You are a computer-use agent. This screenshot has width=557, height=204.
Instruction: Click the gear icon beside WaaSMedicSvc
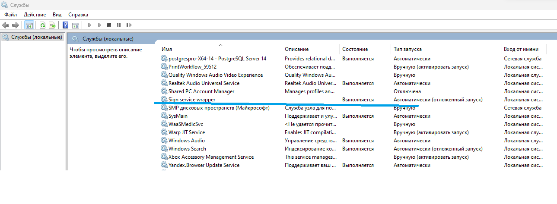click(x=164, y=124)
